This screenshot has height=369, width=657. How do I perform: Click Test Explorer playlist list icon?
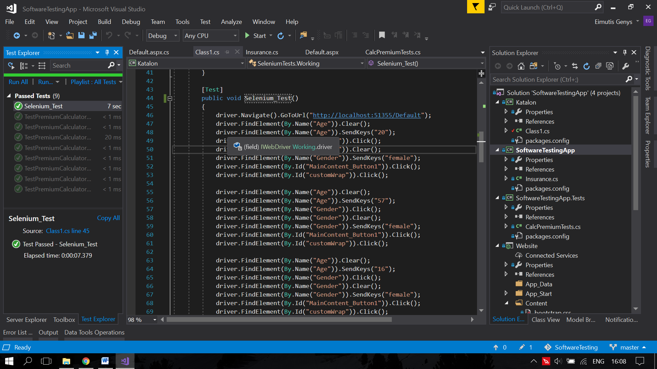tap(42, 66)
